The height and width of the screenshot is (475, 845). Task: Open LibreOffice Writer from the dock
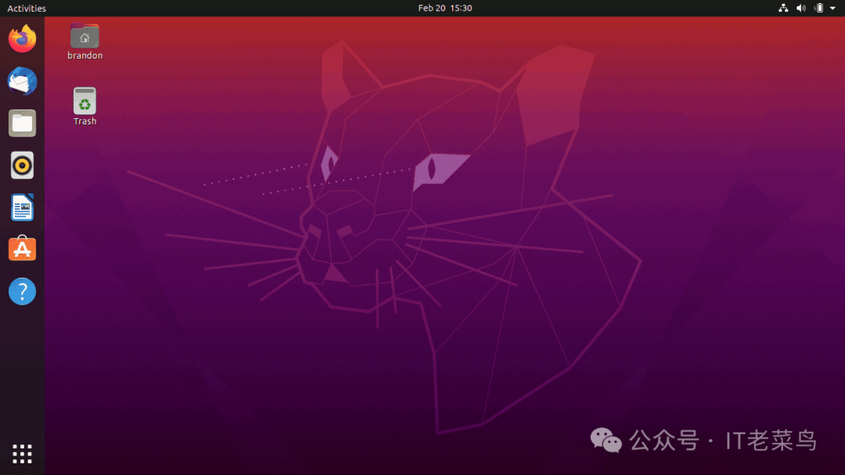pyautogui.click(x=21, y=207)
